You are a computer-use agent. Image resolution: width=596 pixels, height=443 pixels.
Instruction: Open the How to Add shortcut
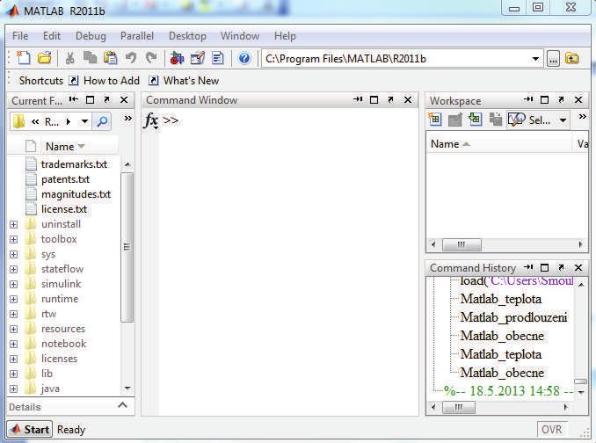[104, 81]
